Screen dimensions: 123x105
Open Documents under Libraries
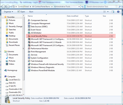coord(12,55)
